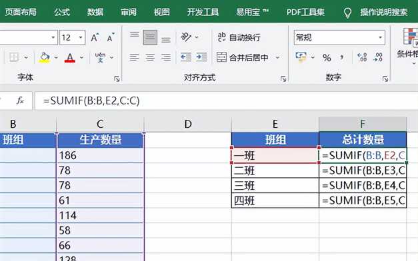Click the orientation text angle icon
This screenshot has height=261, width=418.
(x=186, y=37)
